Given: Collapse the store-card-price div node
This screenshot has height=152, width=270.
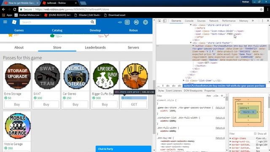Looking at the screenshot, I should pyautogui.click(x=191, y=25).
